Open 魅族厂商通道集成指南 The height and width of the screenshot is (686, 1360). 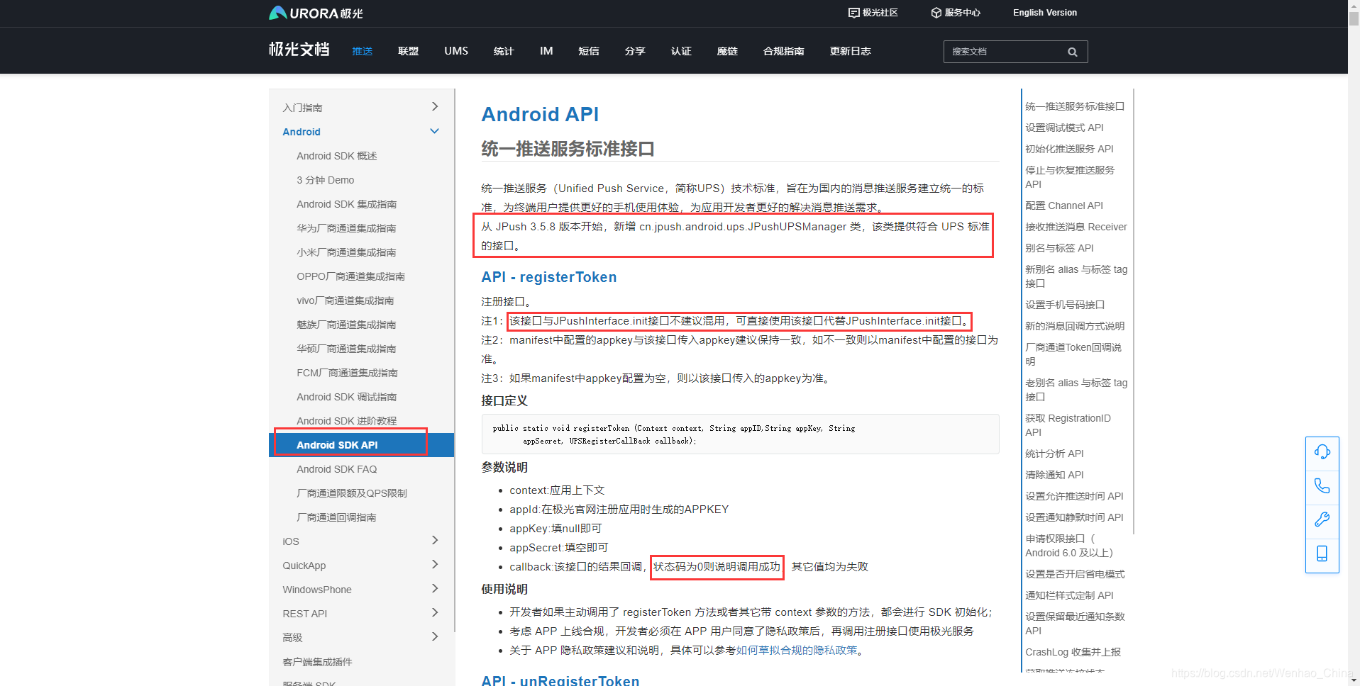tap(346, 325)
